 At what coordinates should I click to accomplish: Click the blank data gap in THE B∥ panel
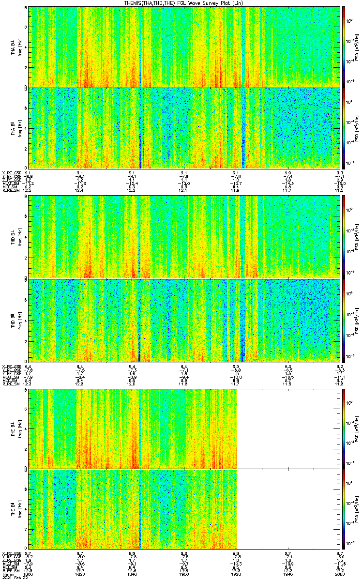coord(288,508)
